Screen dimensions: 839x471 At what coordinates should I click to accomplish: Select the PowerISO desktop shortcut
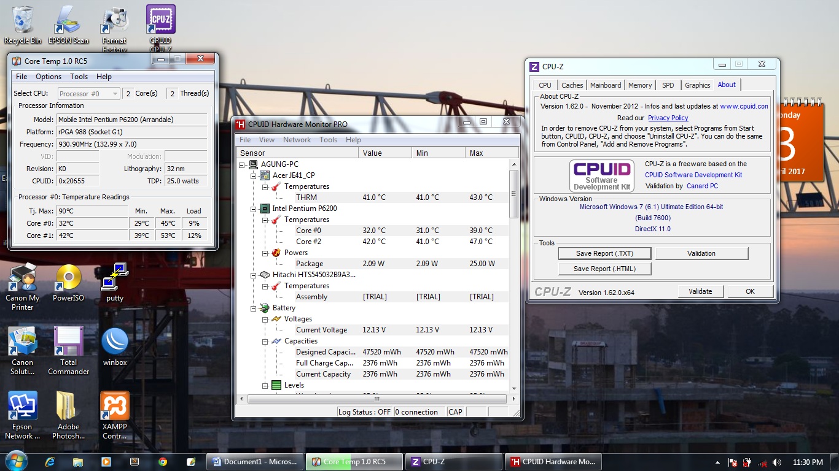69,283
